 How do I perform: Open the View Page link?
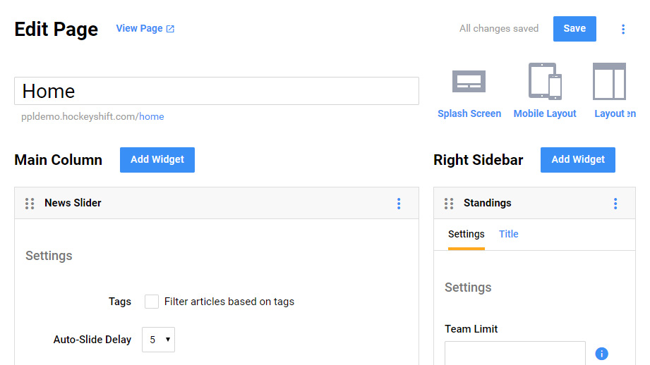pos(145,29)
